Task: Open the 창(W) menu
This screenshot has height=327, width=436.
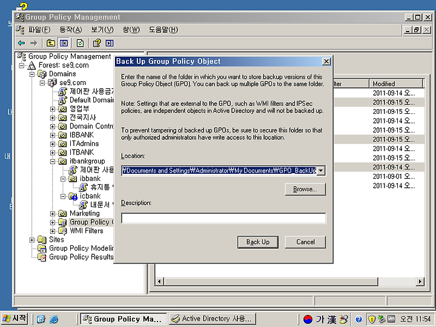Action: pyautogui.click(x=131, y=30)
